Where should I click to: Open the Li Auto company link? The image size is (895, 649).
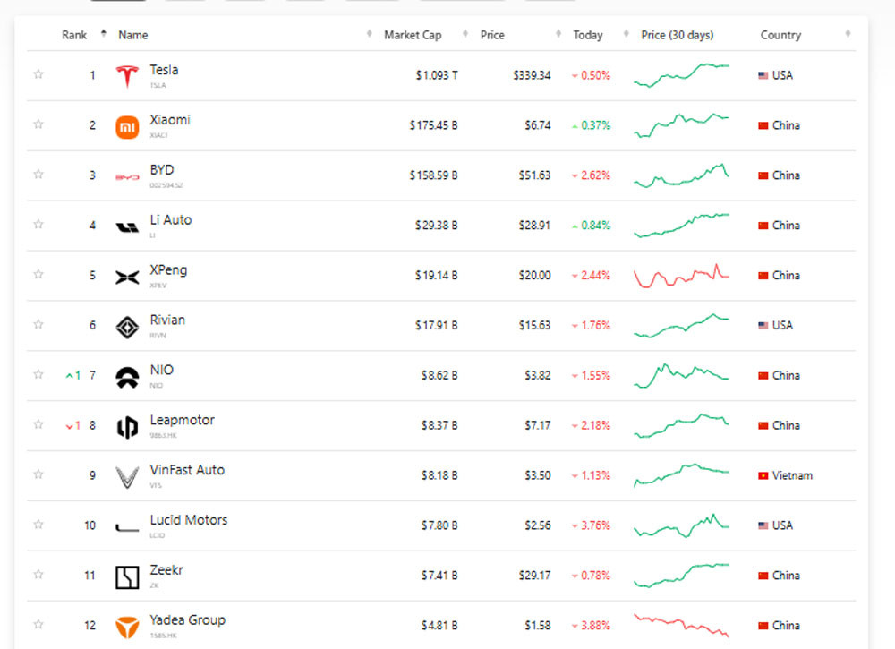coord(170,220)
